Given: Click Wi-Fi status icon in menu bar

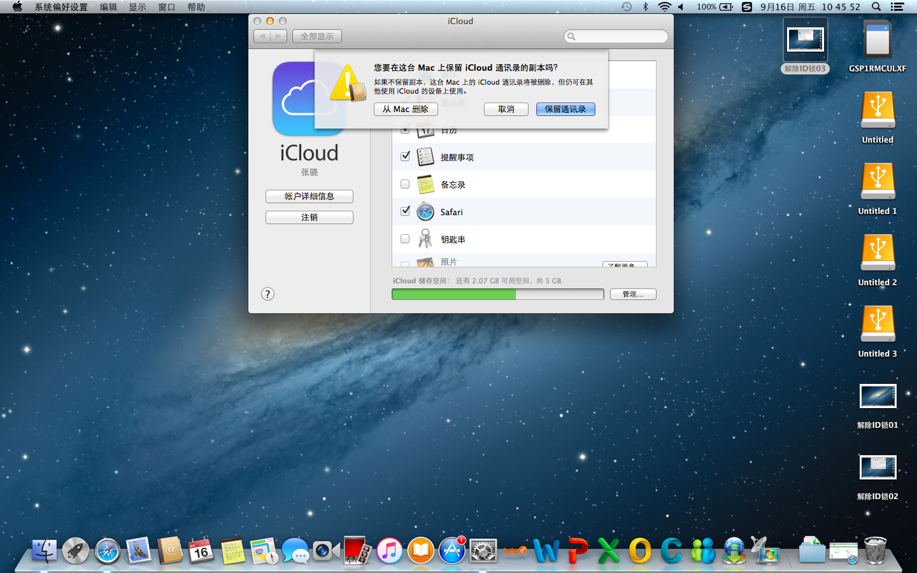Looking at the screenshot, I should (664, 7).
